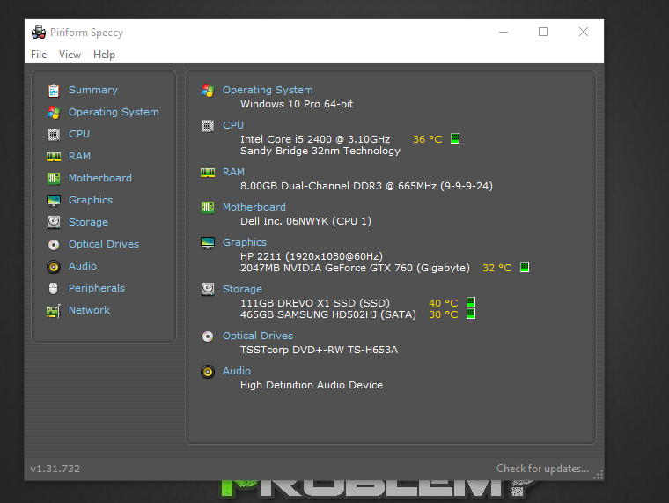
Task: Click the Speccy app icon in title bar
Action: coord(39,33)
